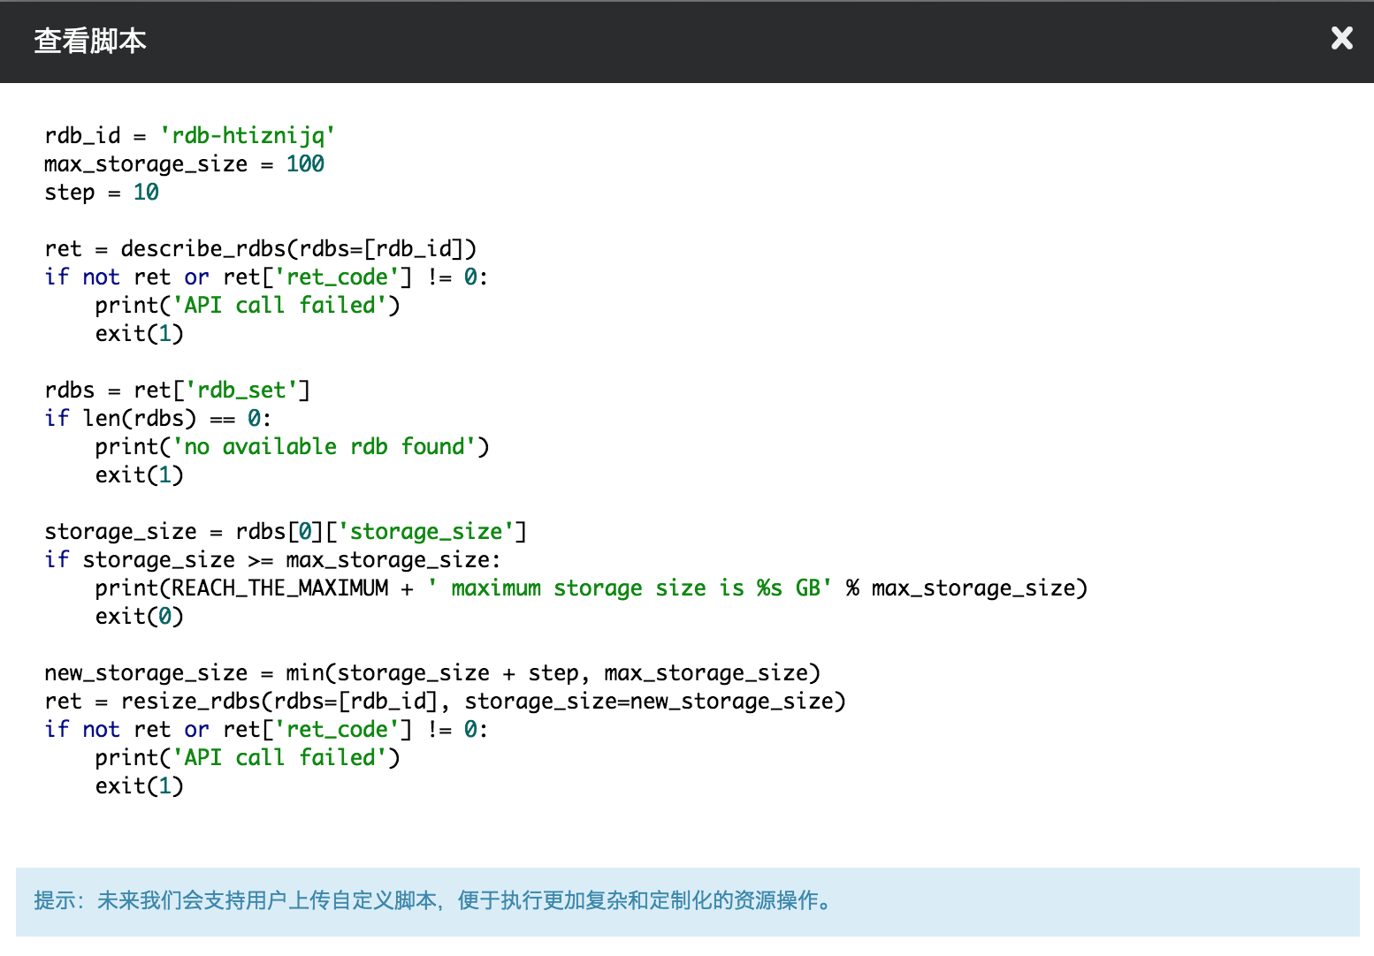Click the last exit(1) statement
Image resolution: width=1374 pixels, height=956 pixels.
point(139,785)
